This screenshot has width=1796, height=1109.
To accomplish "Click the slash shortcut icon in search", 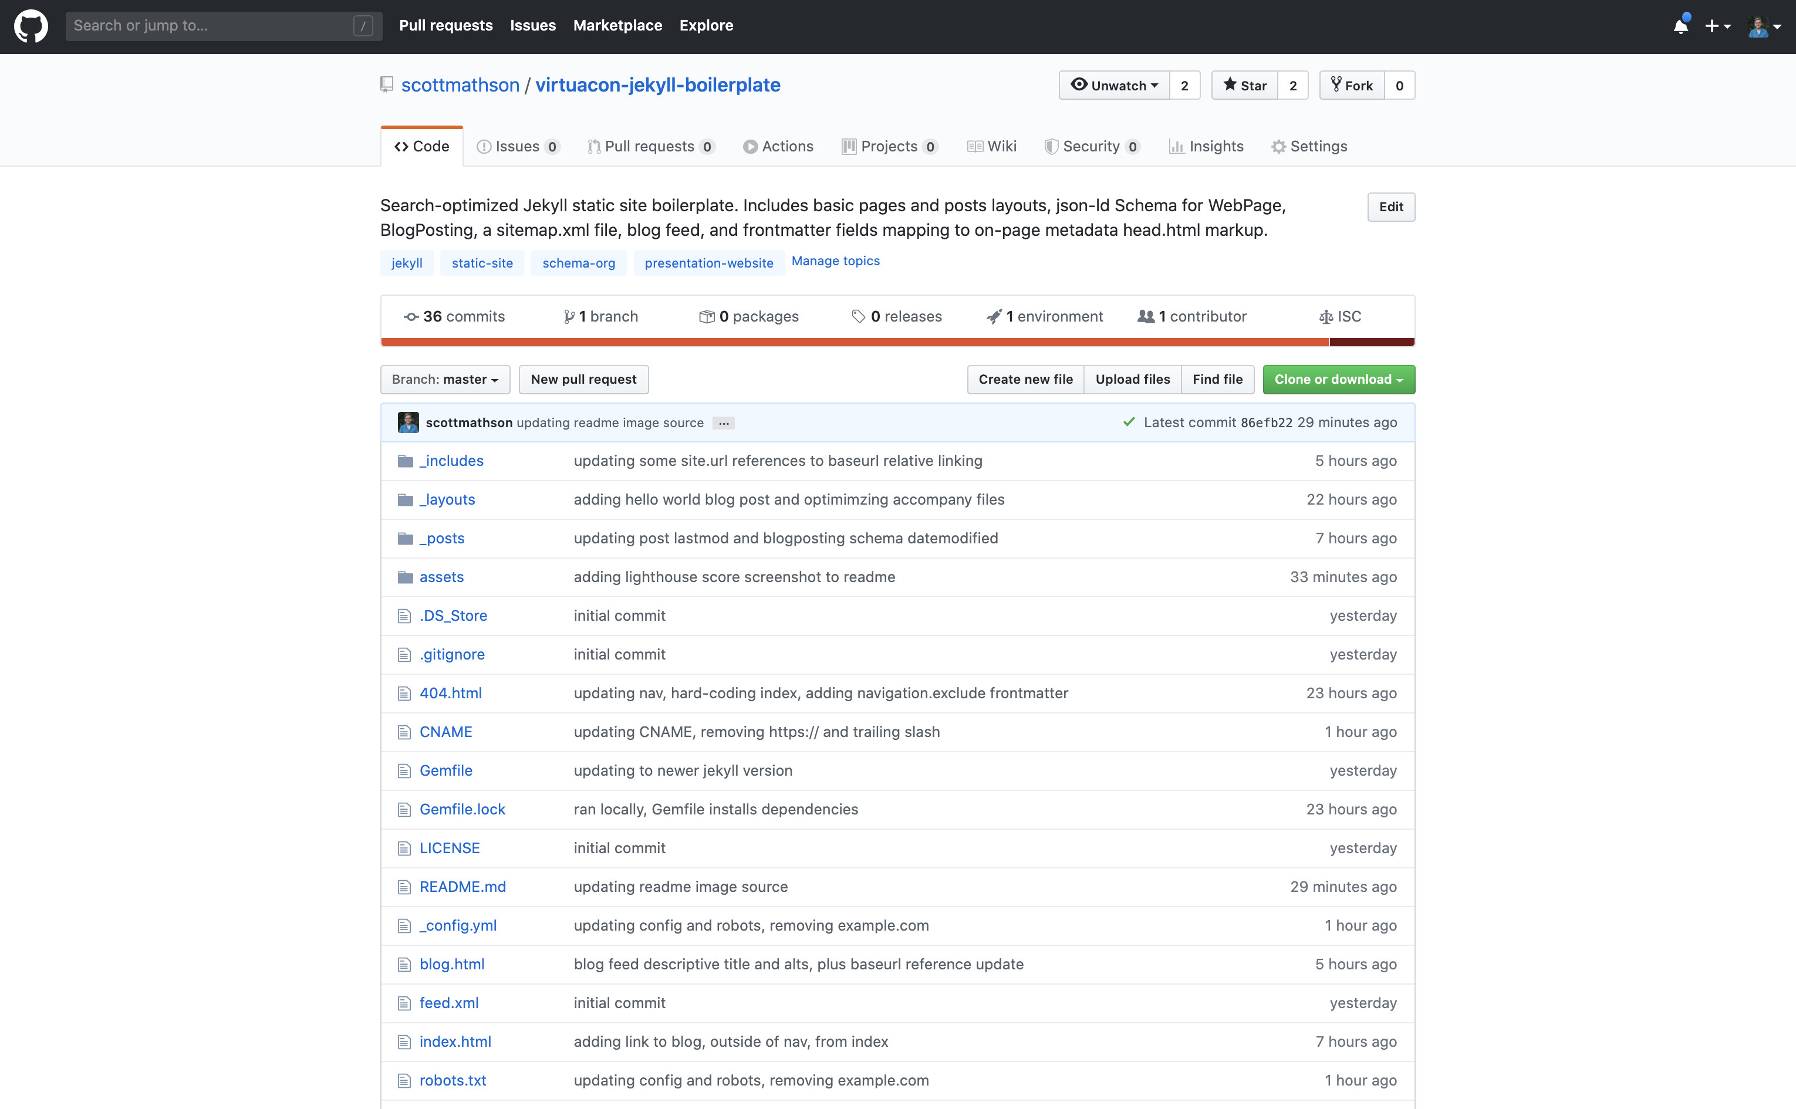I will pos(363,26).
